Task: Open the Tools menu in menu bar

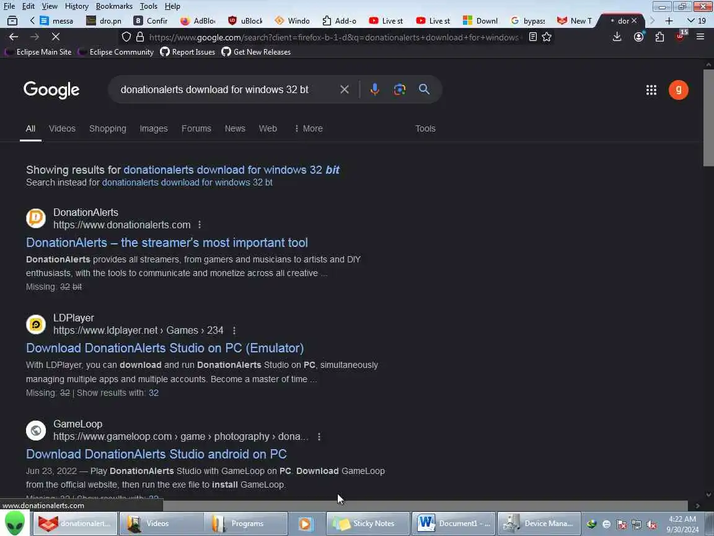Action: [x=149, y=6]
